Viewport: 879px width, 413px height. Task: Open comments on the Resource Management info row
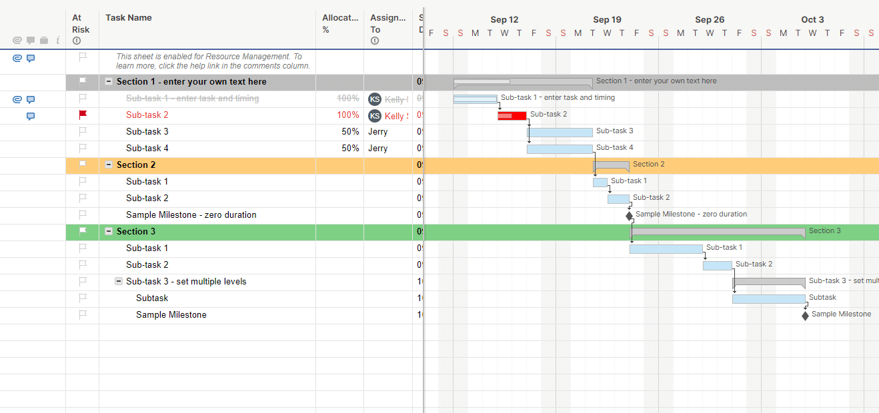click(31, 59)
